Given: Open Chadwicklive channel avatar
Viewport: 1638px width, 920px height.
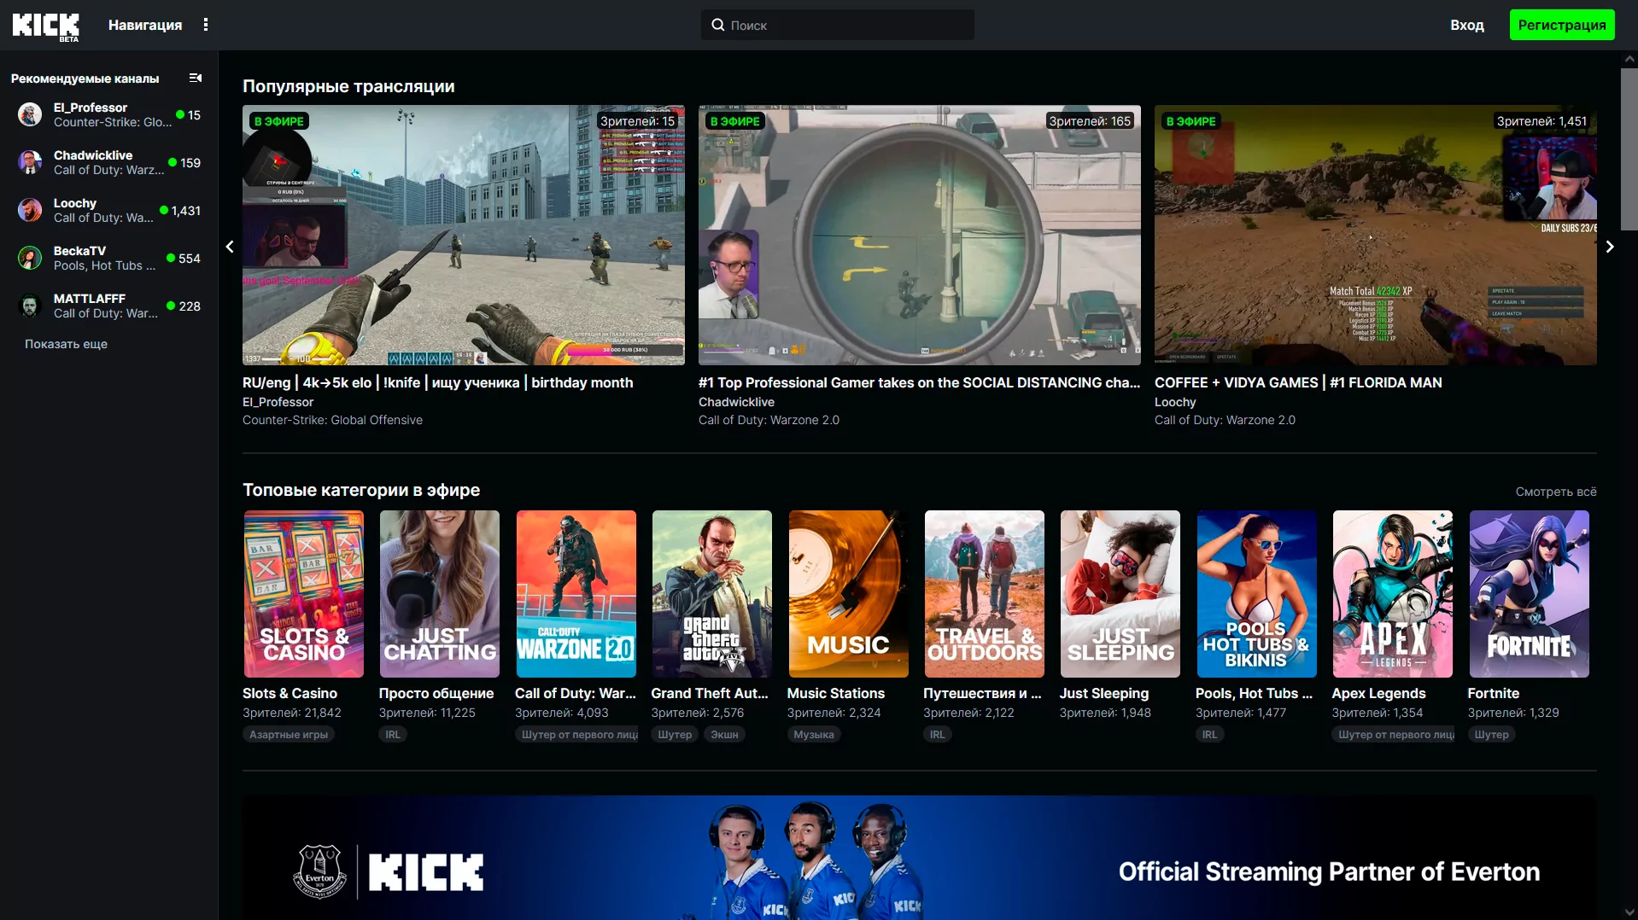Looking at the screenshot, I should (30, 162).
